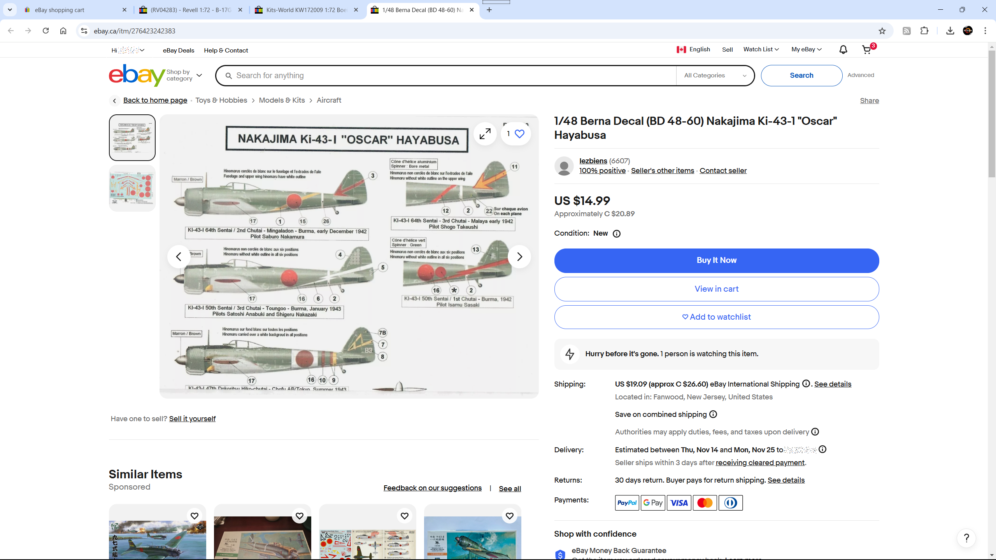Click View in cart button

[x=716, y=289]
